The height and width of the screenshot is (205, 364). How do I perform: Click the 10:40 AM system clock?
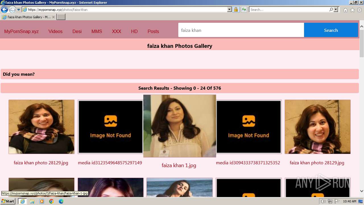[x=349, y=201]
